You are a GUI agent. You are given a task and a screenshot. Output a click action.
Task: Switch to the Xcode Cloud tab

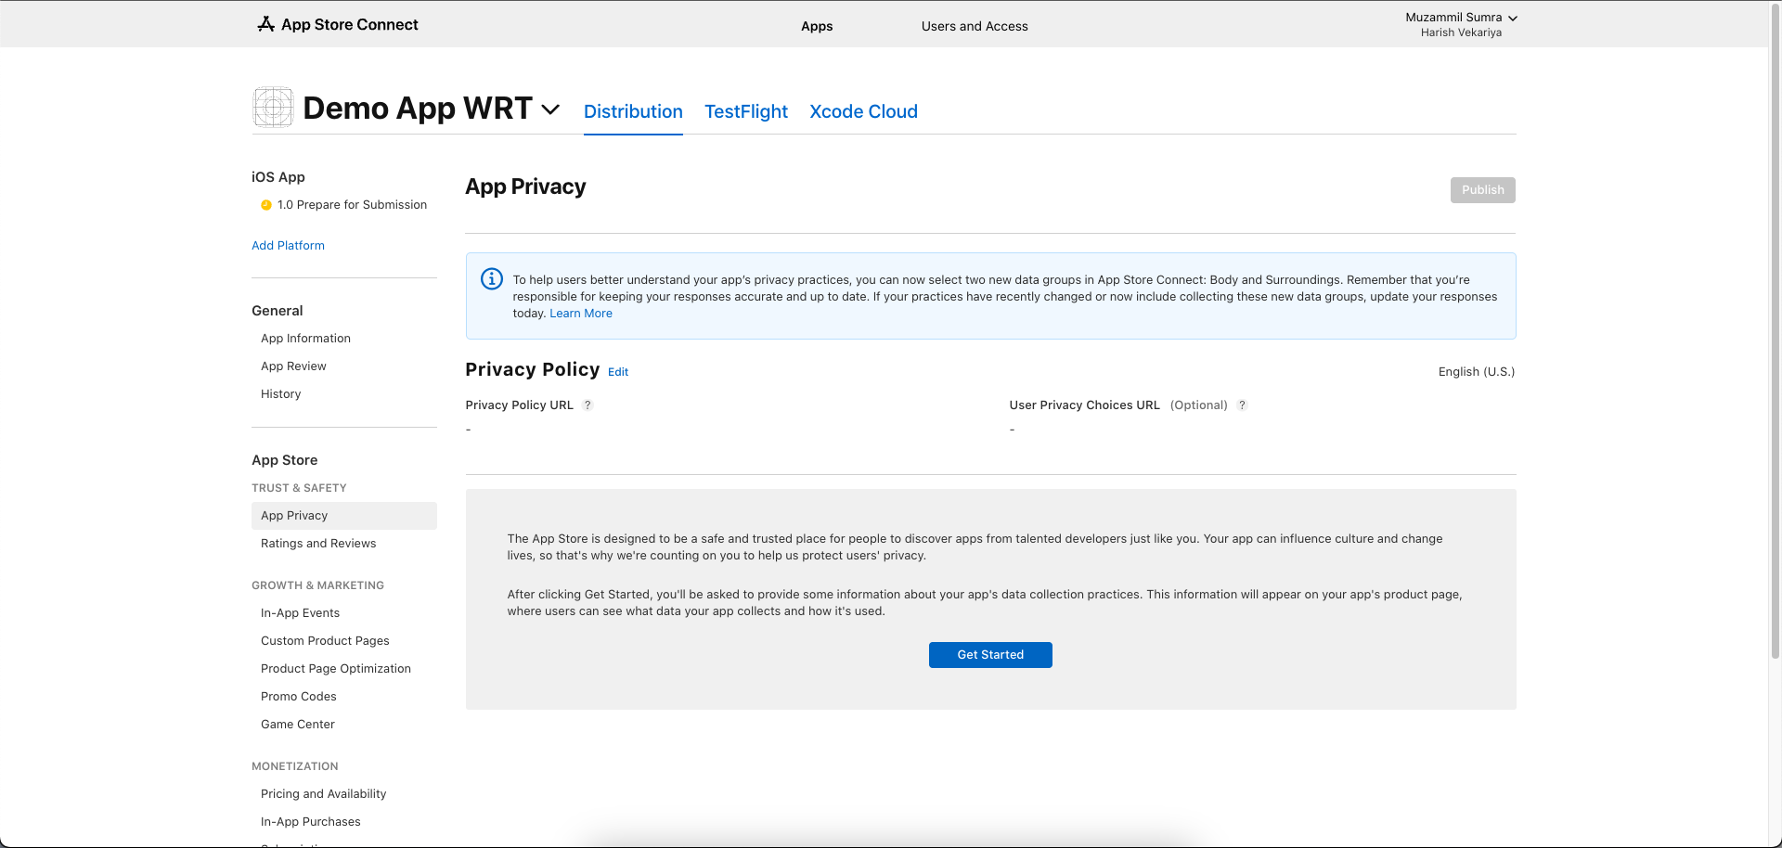[863, 111]
